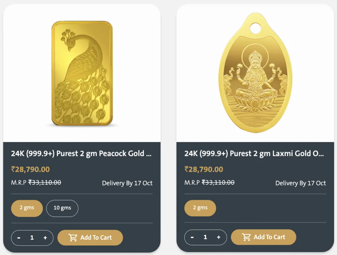This screenshot has width=337, height=255.
Task: Open the Peacock Gold bar product image
Action: pos(82,73)
